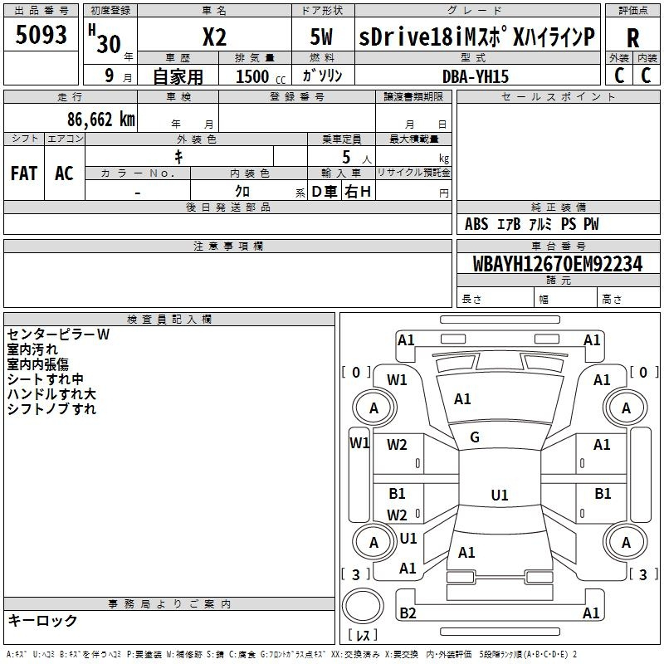Click the car name X2 field
This screenshot has height=664, width=664.
pos(214,37)
